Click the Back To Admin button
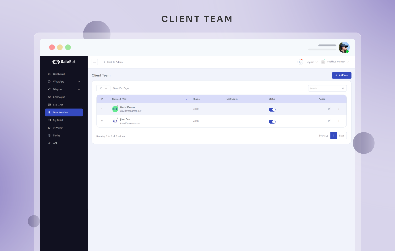This screenshot has width=395, height=251. point(113,62)
